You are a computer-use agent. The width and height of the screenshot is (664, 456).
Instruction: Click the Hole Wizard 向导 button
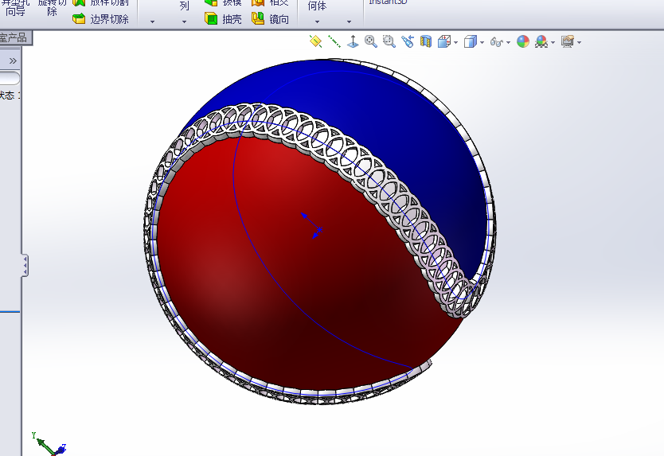15,8
